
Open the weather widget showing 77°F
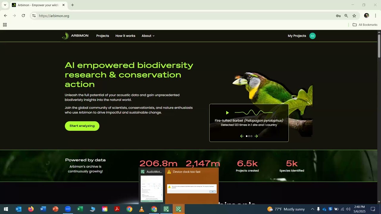coord(286,209)
